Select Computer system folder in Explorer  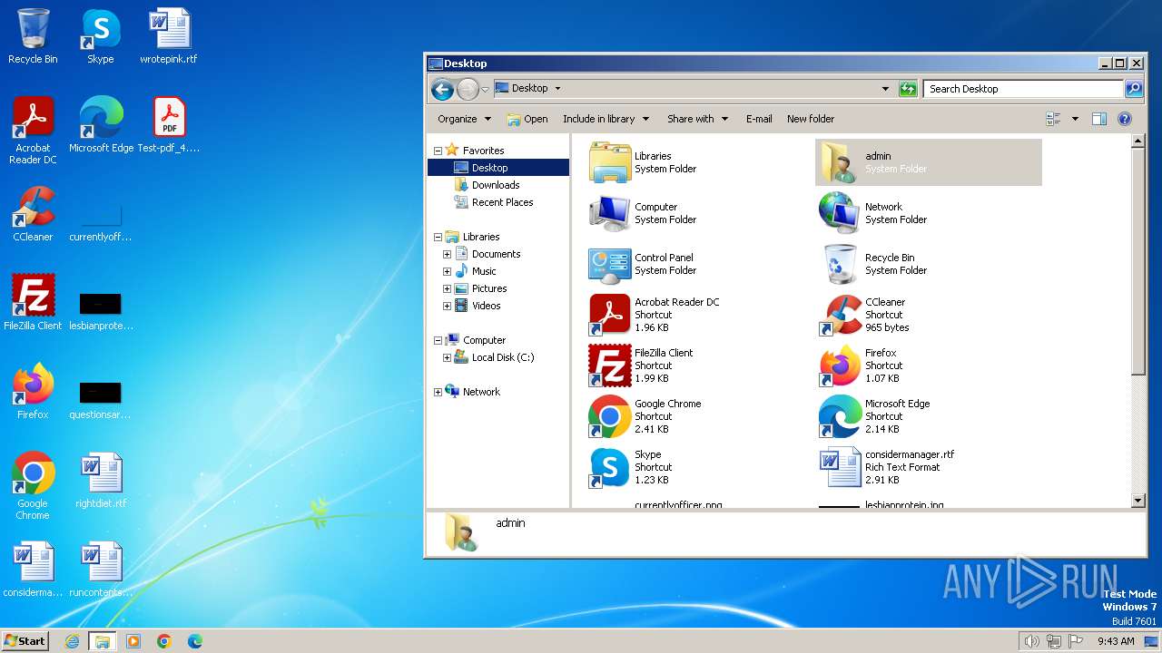point(643,213)
